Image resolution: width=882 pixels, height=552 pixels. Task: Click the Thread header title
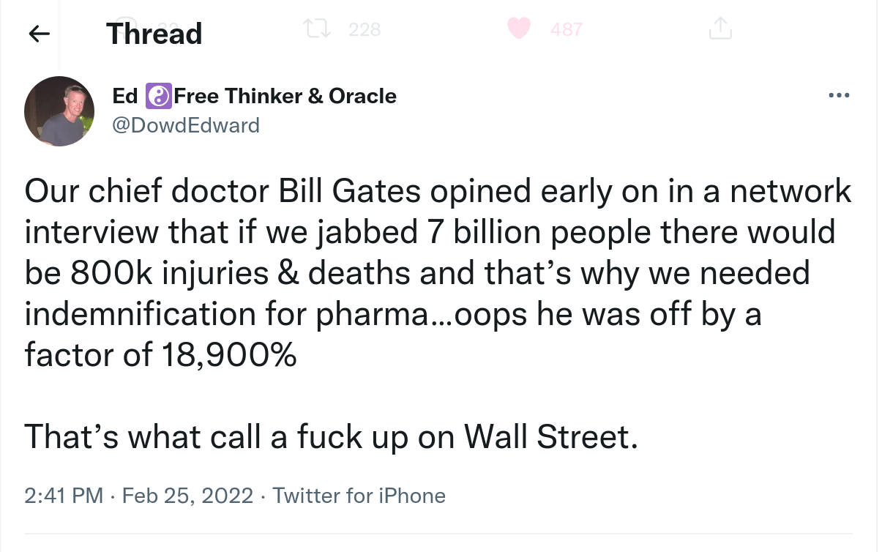coord(154,34)
